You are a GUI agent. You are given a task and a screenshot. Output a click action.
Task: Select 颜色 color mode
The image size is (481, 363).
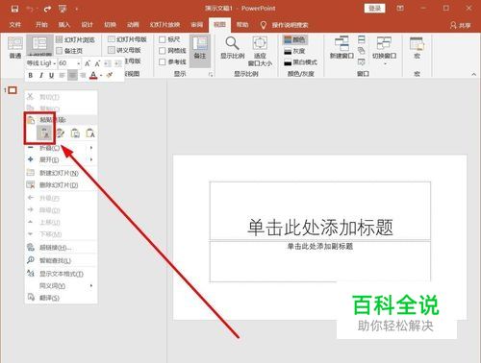click(295, 39)
